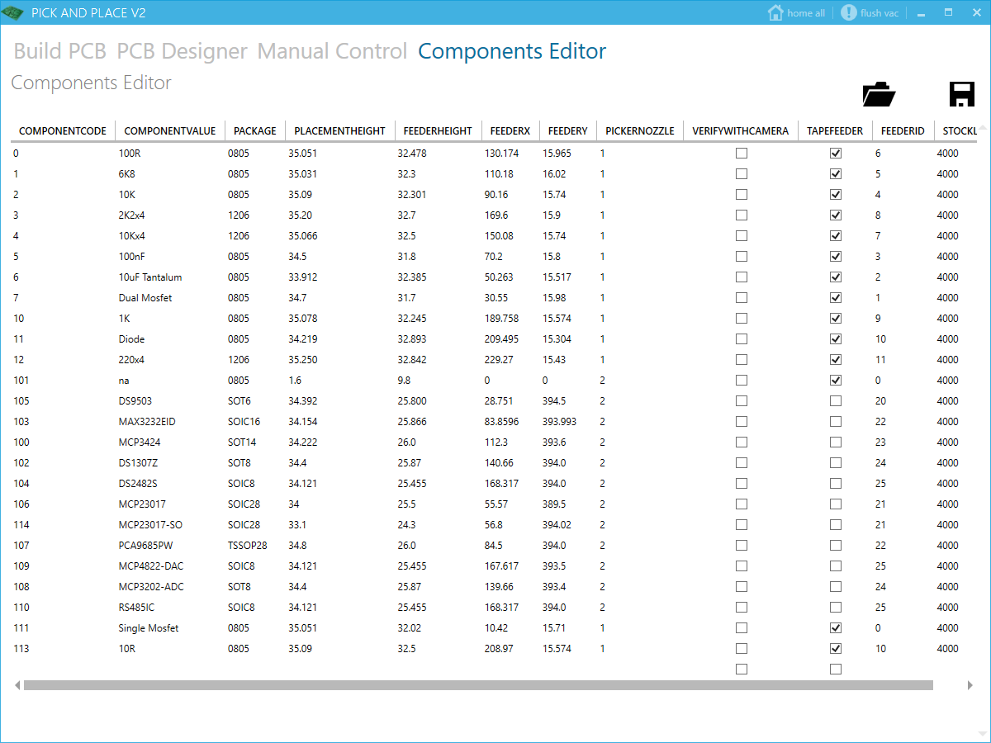Image resolution: width=991 pixels, height=743 pixels.
Task: Save the components list using the save icon
Action: tap(961, 93)
